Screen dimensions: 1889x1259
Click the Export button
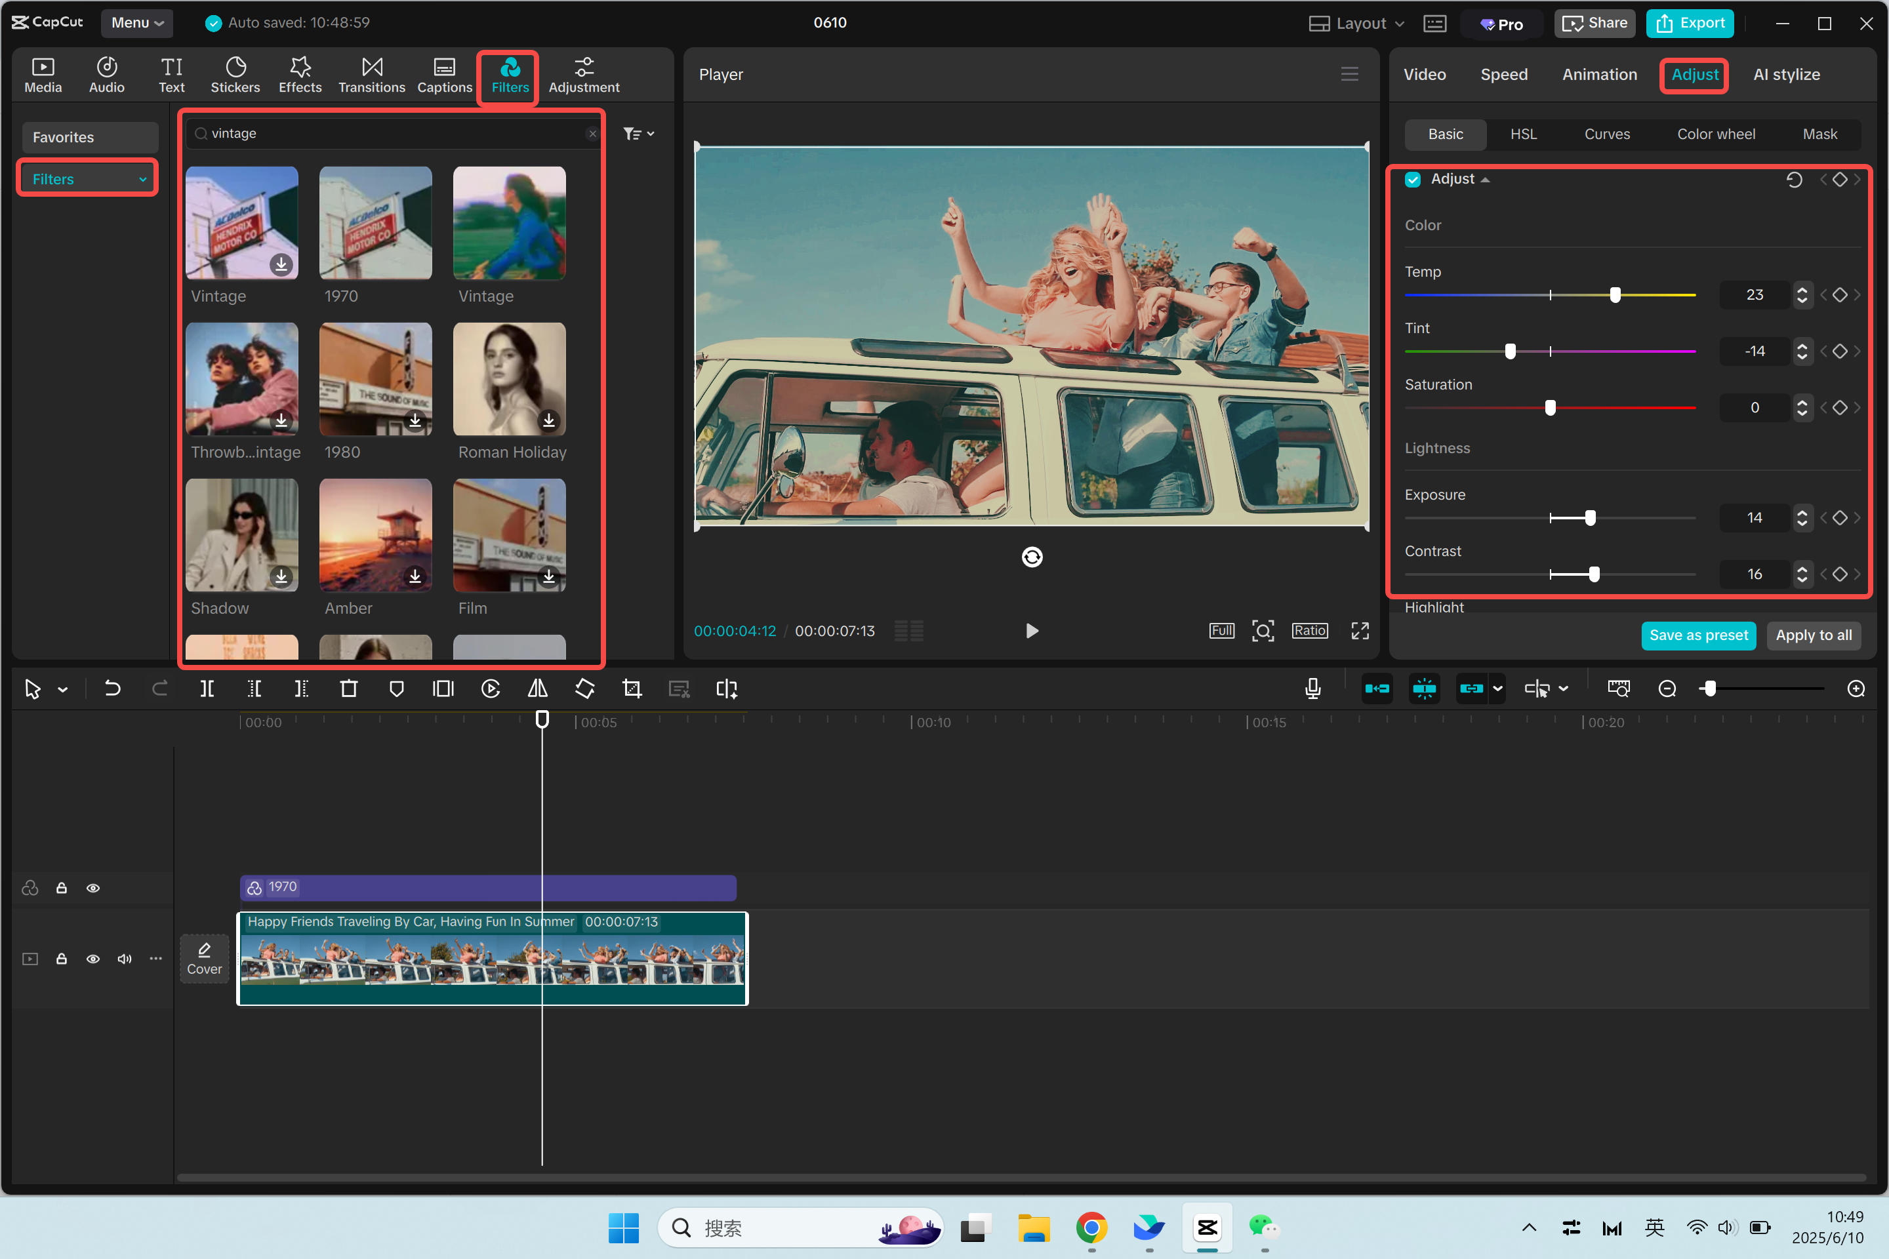click(1690, 24)
